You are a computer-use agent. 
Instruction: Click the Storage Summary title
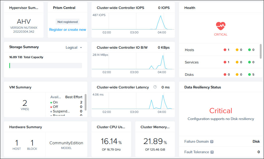pyautogui.click(x=24, y=47)
